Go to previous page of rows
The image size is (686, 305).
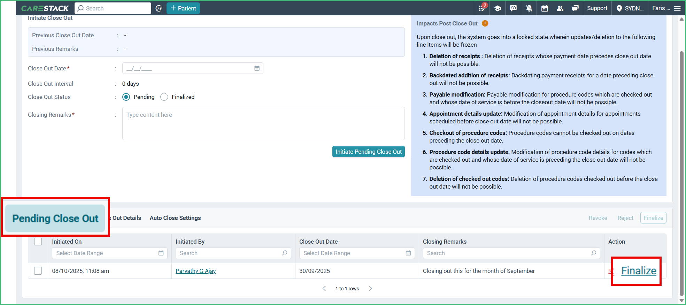tap(324, 288)
